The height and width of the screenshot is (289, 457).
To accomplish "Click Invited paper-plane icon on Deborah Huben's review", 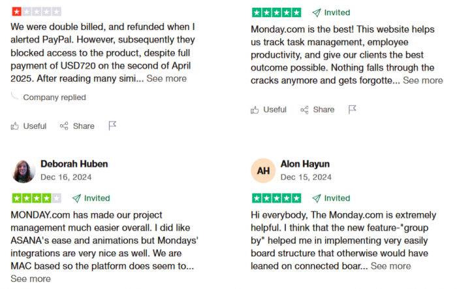I will 76,198.
